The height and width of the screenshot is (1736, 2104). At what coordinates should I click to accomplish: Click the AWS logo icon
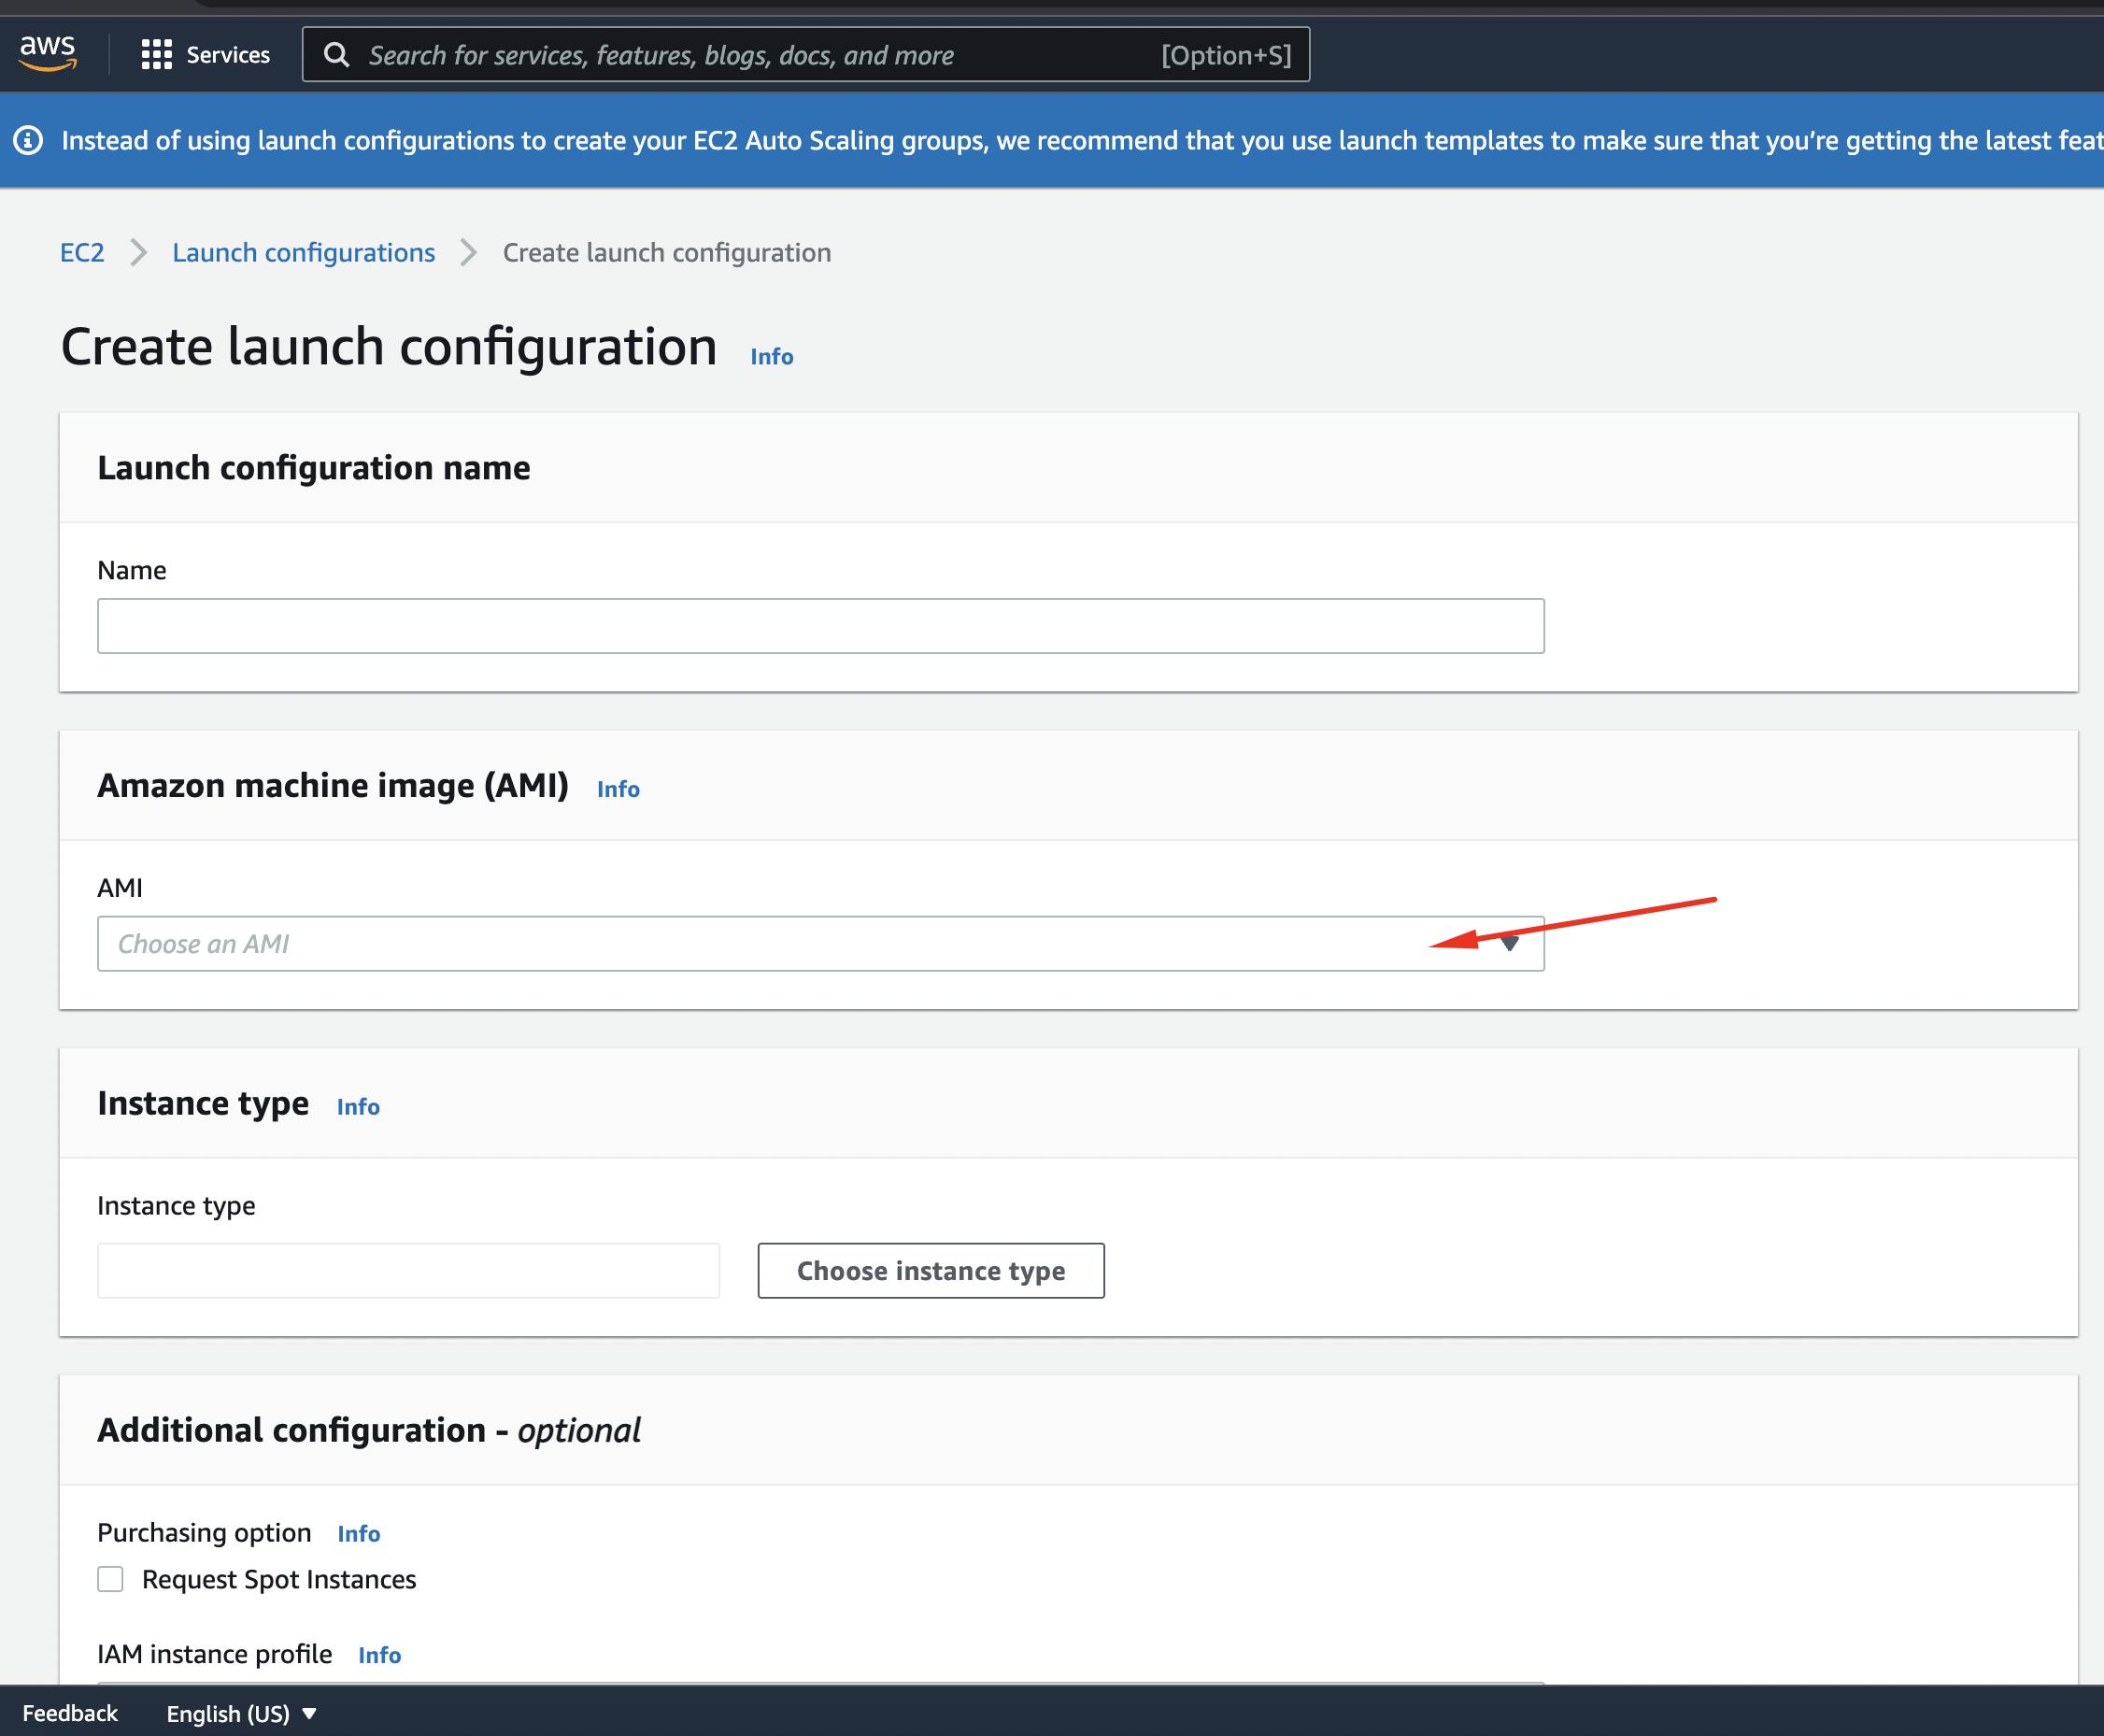(x=48, y=53)
